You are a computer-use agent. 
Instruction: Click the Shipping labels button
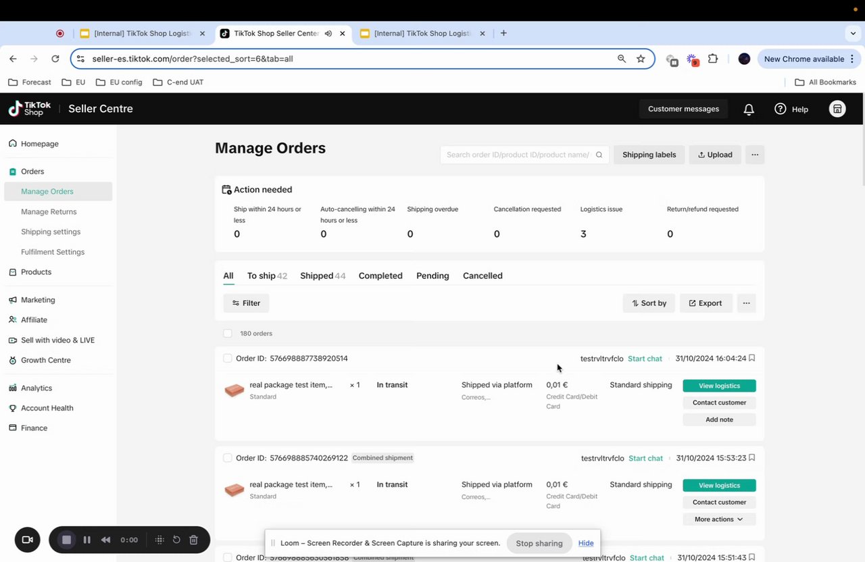pos(649,155)
